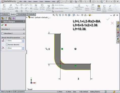120x93 pixels.
Task: Select the Offset Entities tool
Action: pyautogui.click(x=48, y=8)
